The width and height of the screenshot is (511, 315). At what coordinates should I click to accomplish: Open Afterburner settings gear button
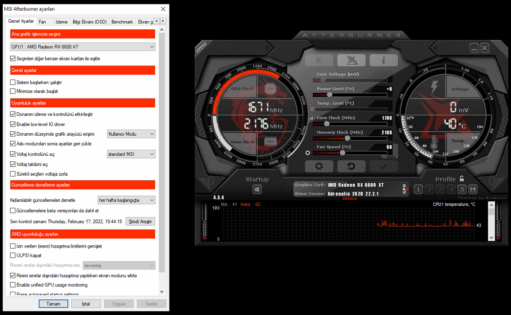pyautogui.click(x=319, y=166)
